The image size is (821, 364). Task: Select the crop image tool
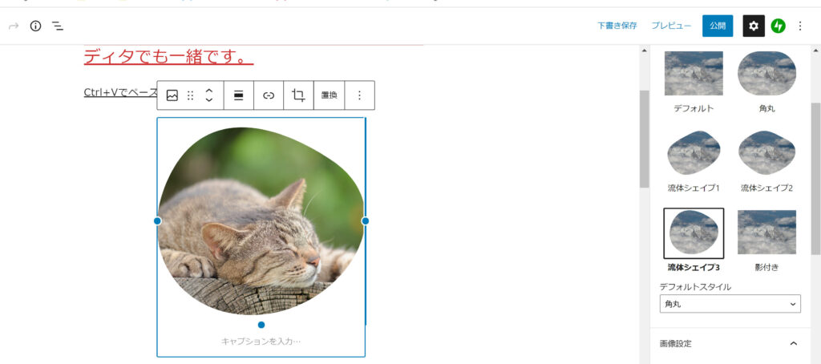tap(298, 95)
